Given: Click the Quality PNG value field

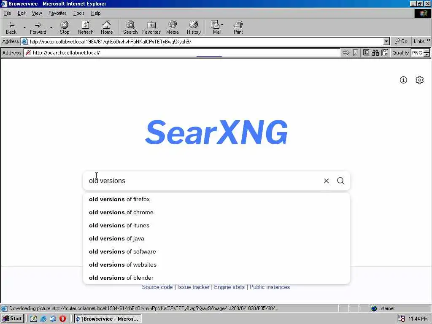Looking at the screenshot, I should [417, 53].
